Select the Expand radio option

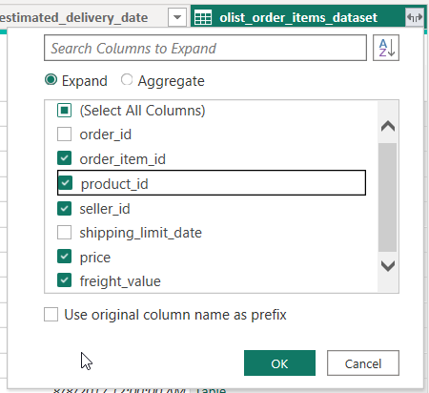click(51, 79)
